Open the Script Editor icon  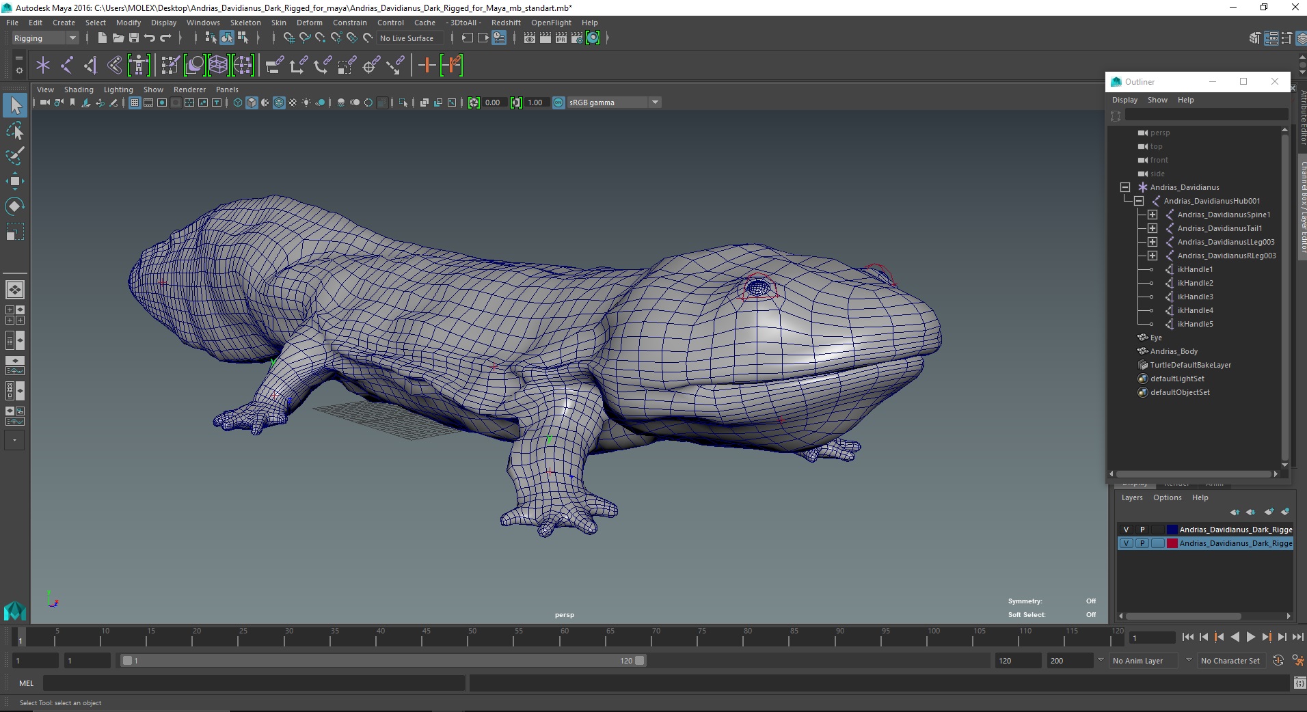1299,683
